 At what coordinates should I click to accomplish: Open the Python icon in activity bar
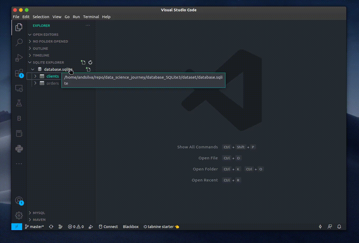point(19,149)
